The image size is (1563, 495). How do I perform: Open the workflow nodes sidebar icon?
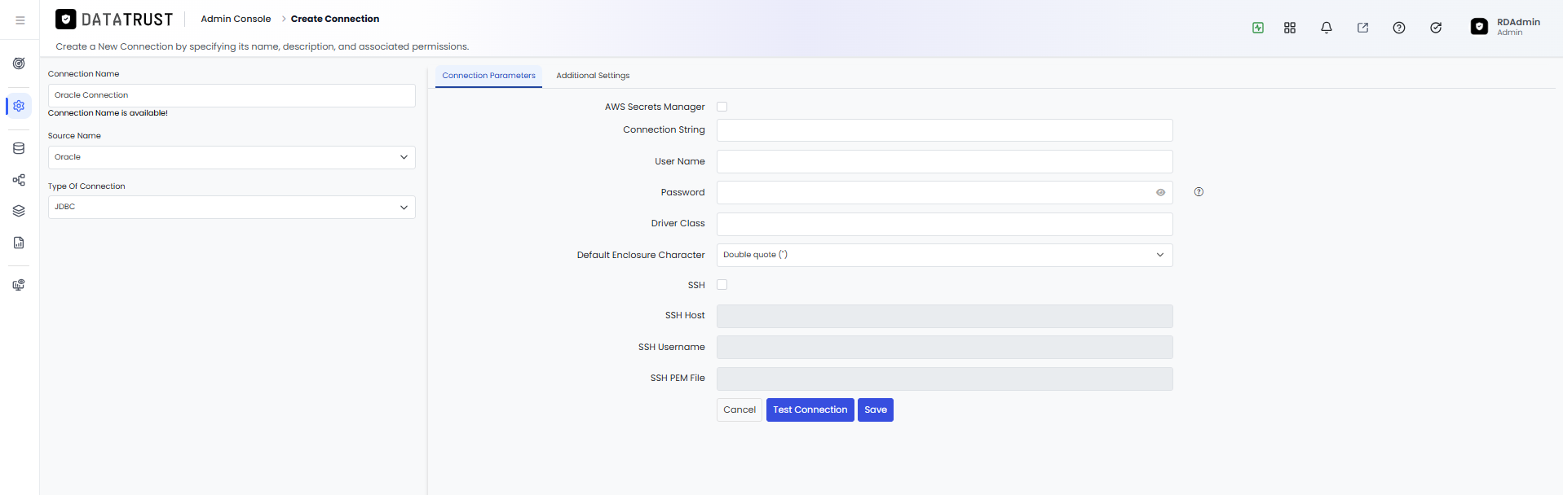click(19, 180)
